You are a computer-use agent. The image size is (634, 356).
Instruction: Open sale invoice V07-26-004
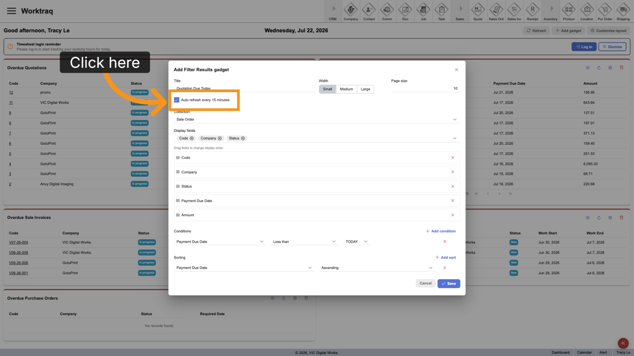pos(18,242)
